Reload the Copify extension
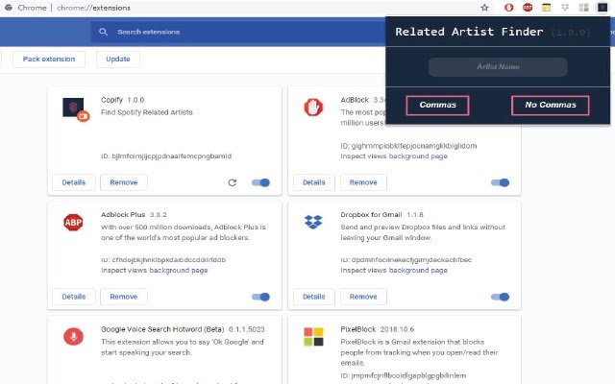 pos(233,182)
